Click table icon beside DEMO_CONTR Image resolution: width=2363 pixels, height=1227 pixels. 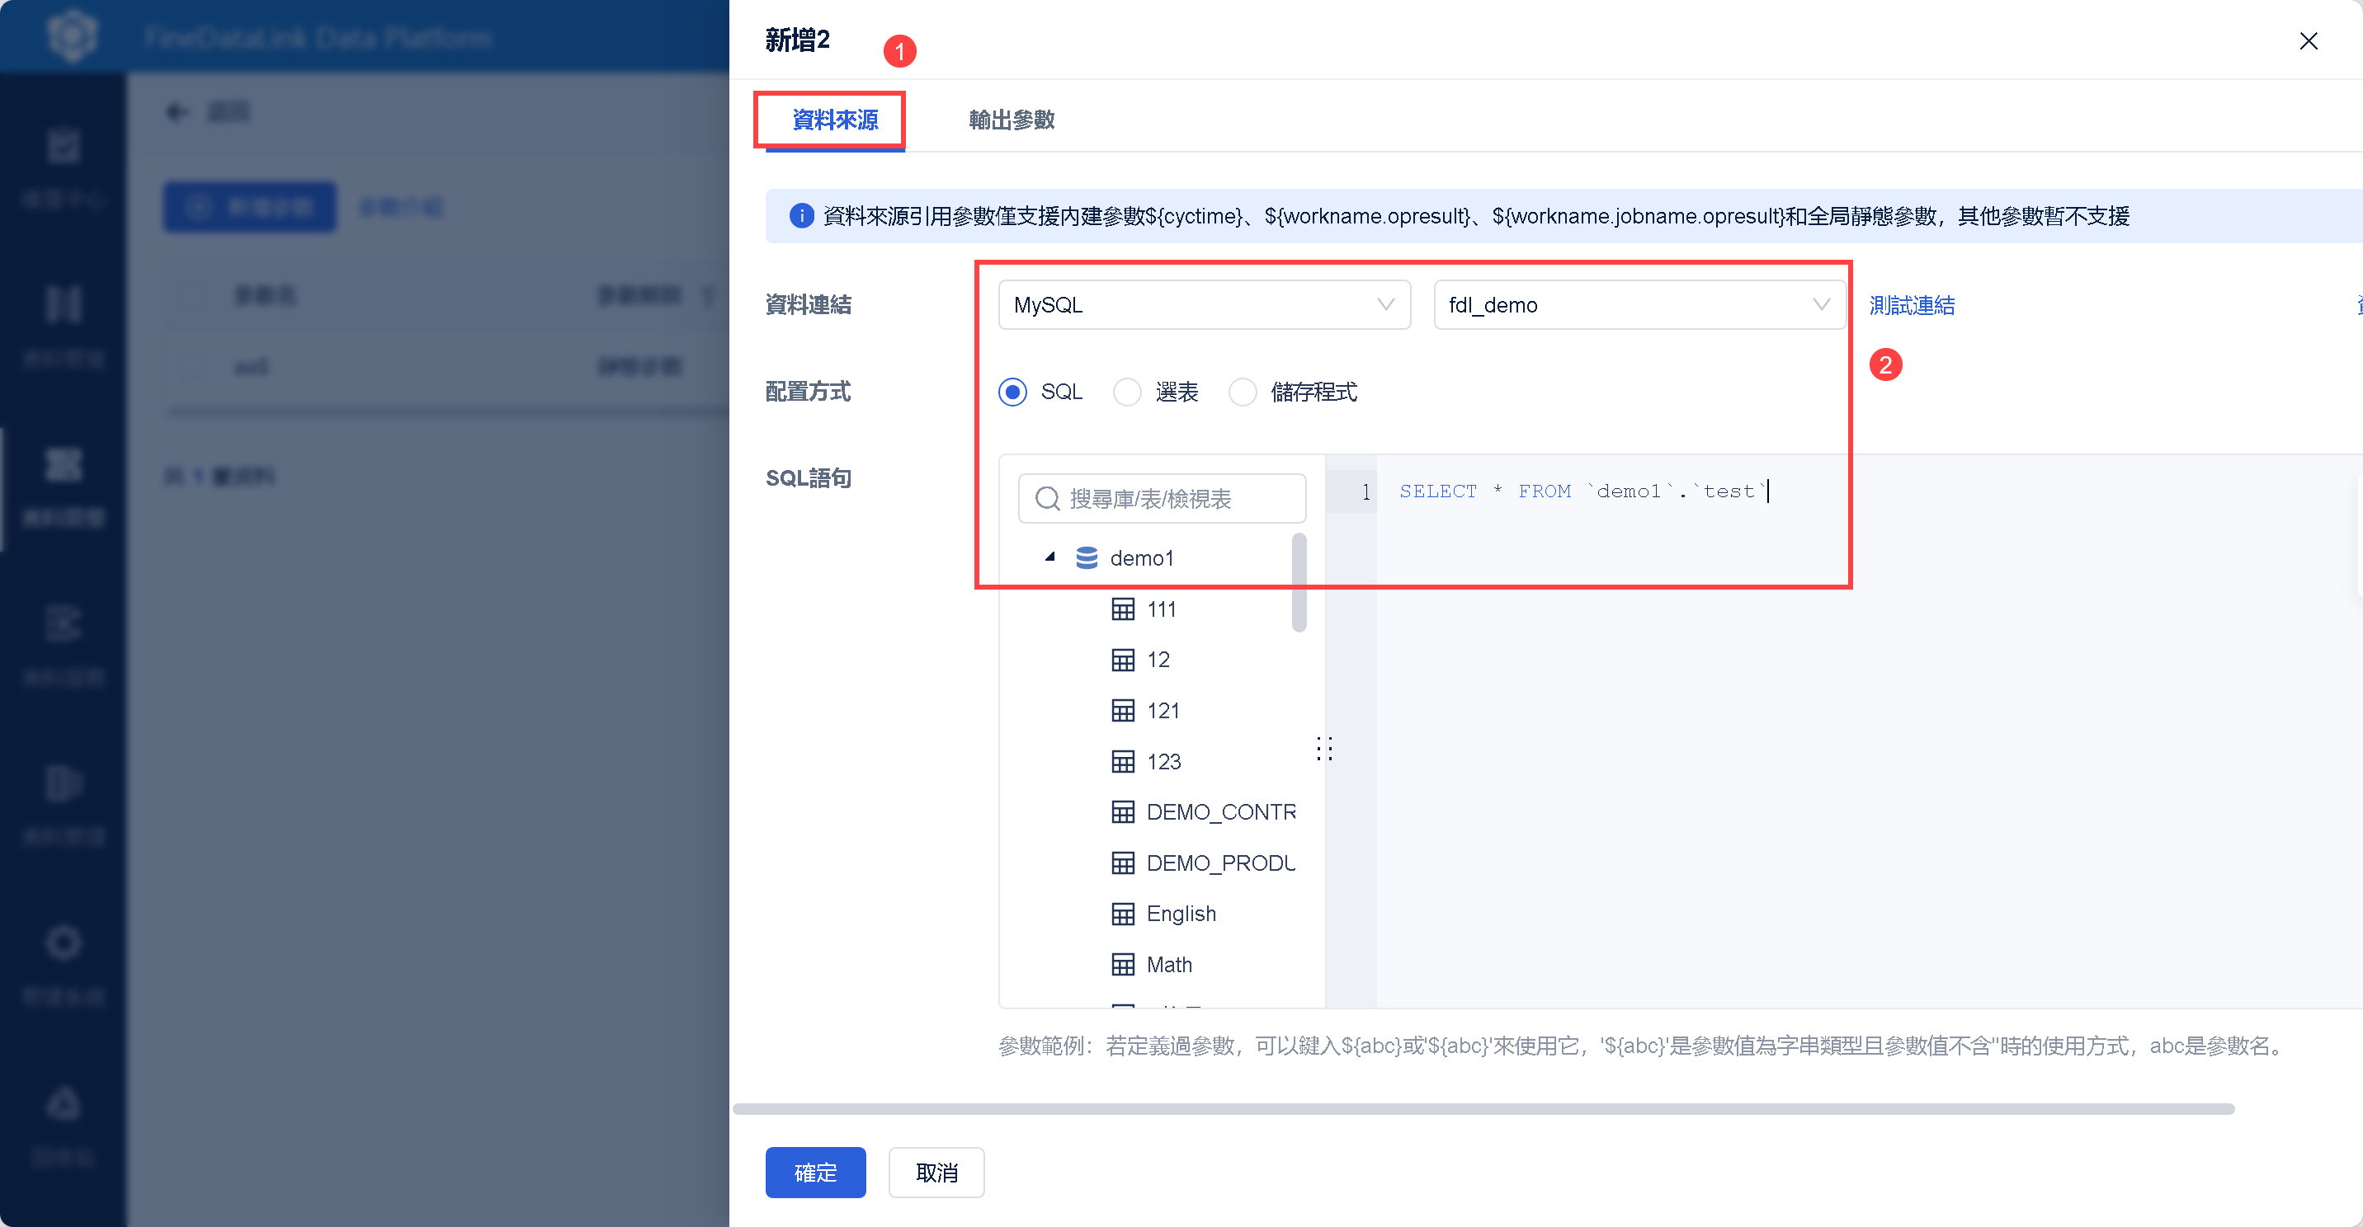point(1123,811)
